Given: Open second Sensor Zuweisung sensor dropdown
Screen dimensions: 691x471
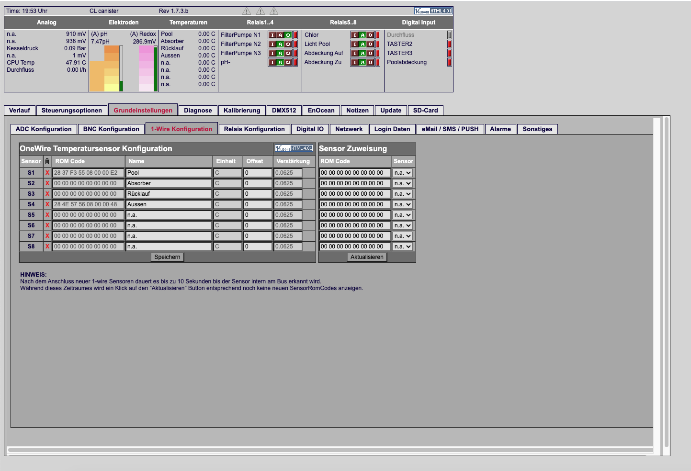Looking at the screenshot, I should coord(403,183).
